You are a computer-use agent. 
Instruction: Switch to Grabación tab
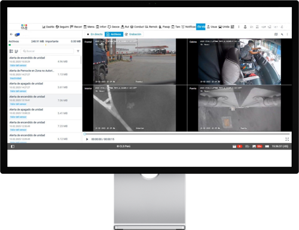(x=133, y=34)
